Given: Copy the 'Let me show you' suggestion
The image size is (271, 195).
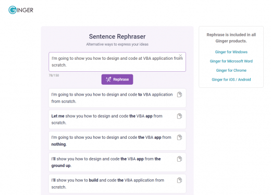Looking at the screenshot, I should coord(179,116).
